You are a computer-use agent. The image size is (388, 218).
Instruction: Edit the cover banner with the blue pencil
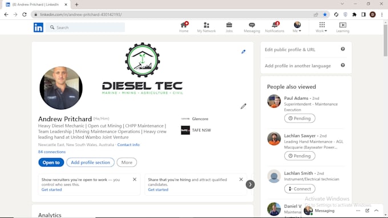click(x=244, y=52)
